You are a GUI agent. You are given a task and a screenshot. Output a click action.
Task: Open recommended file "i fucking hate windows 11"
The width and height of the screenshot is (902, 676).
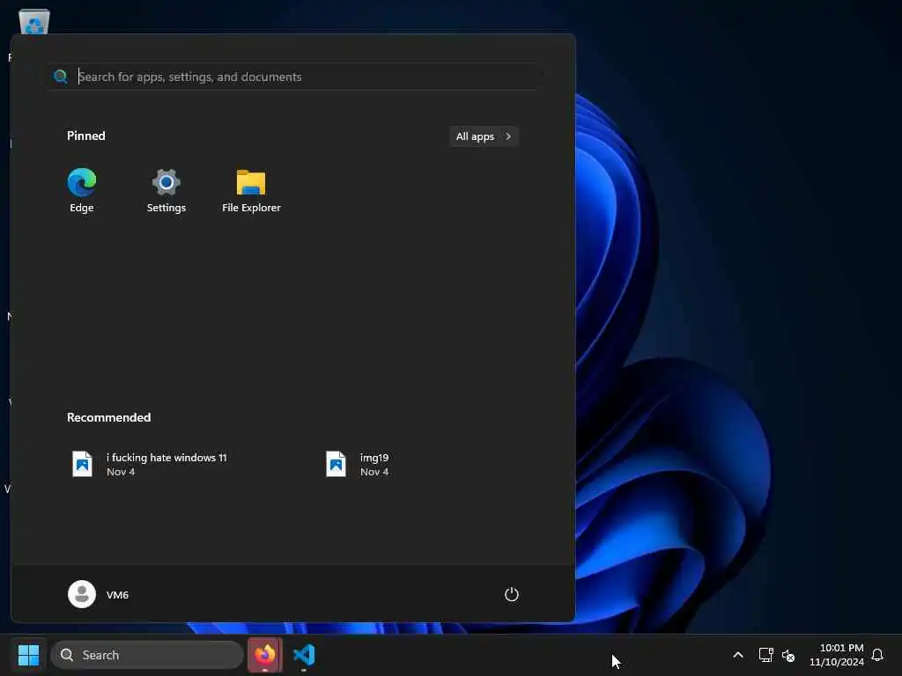166,464
